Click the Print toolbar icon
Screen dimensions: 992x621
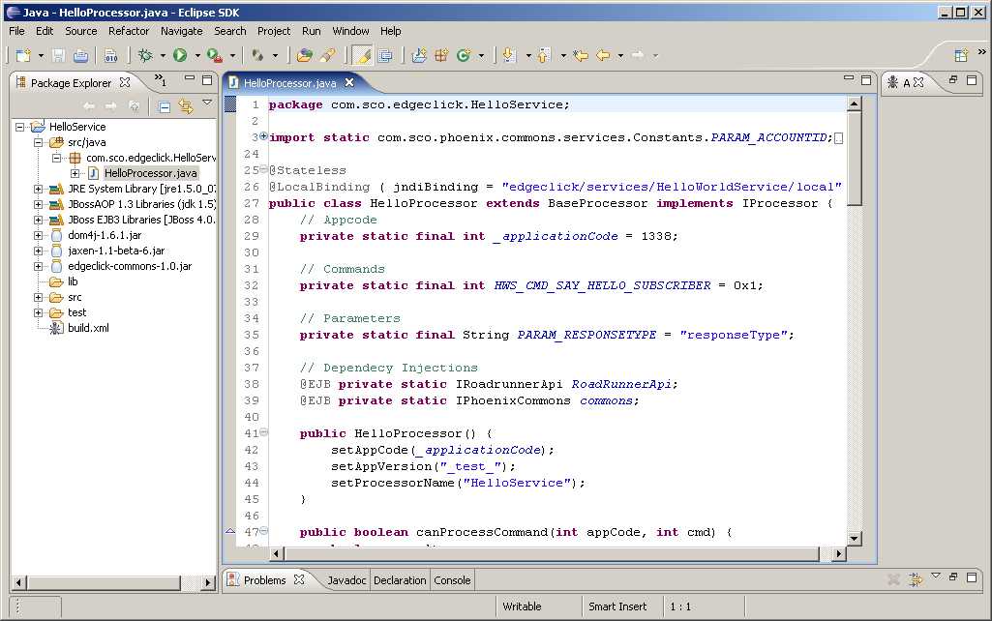coord(80,56)
